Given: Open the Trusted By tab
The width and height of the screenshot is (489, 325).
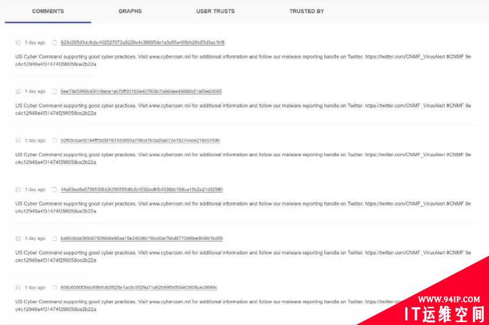Looking at the screenshot, I should click(306, 11).
